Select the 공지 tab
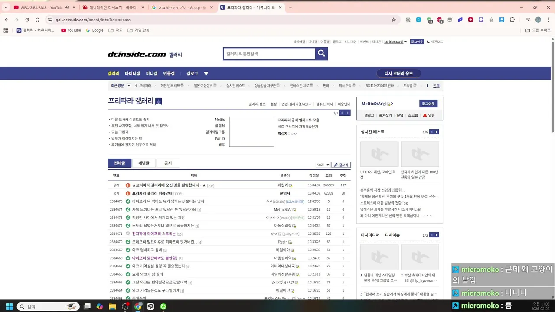This screenshot has height=312, width=555. pos(168,163)
